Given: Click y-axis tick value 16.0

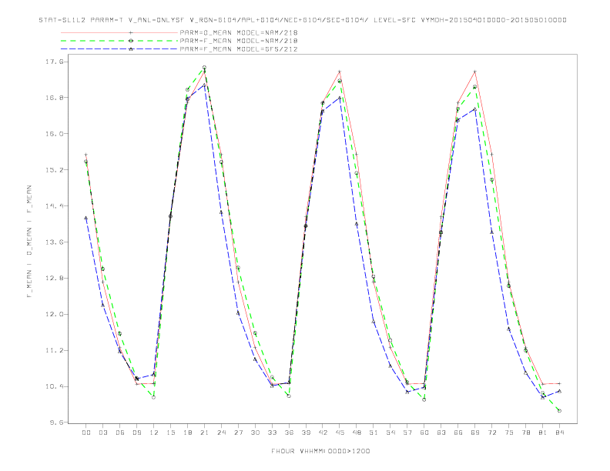Looking at the screenshot, I should [55, 134].
